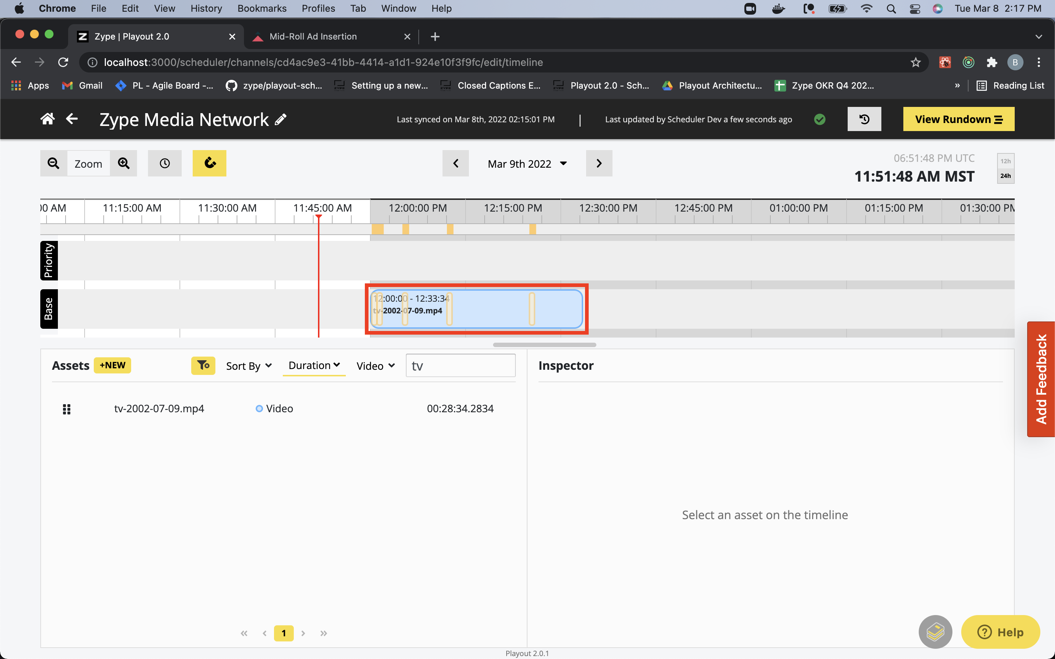
Task: Switch to Mid-Roll Ad Insertion tab
Action: [331, 37]
